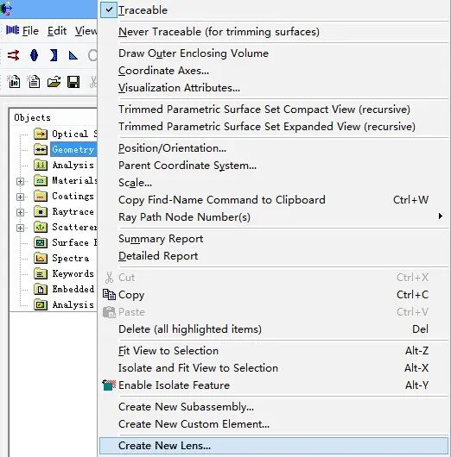451x457 pixels.
Task: Click the new document toolbar icon
Action: click(14, 82)
